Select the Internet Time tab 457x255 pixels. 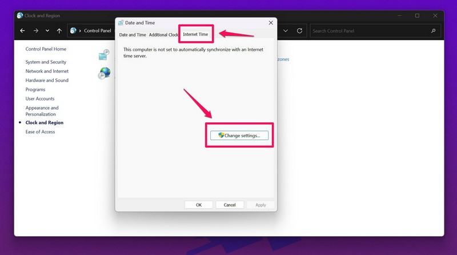195,34
